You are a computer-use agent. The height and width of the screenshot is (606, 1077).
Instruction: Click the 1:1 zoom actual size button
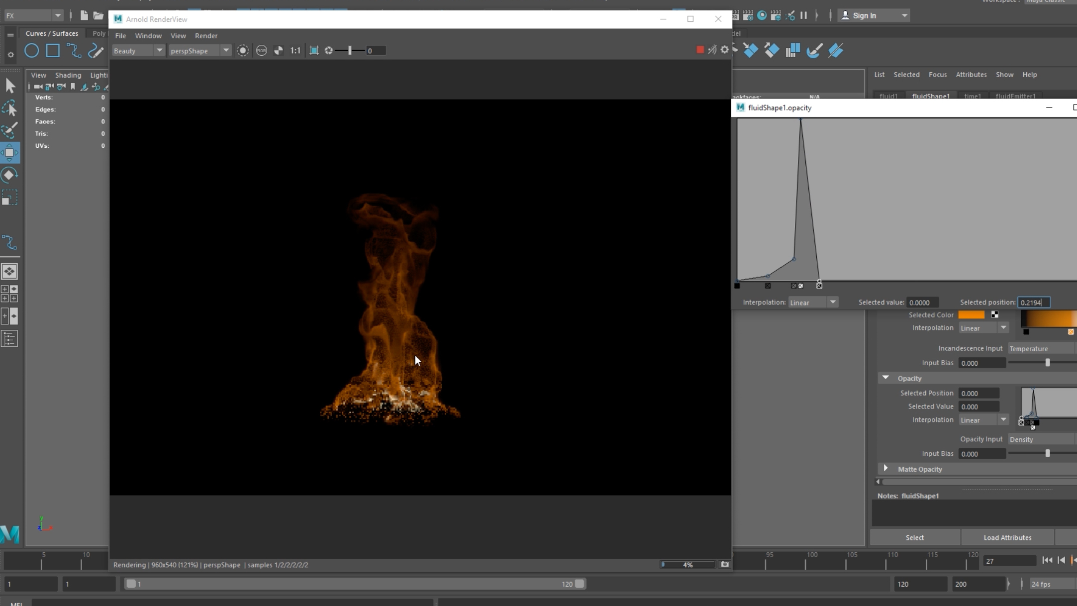tap(295, 51)
